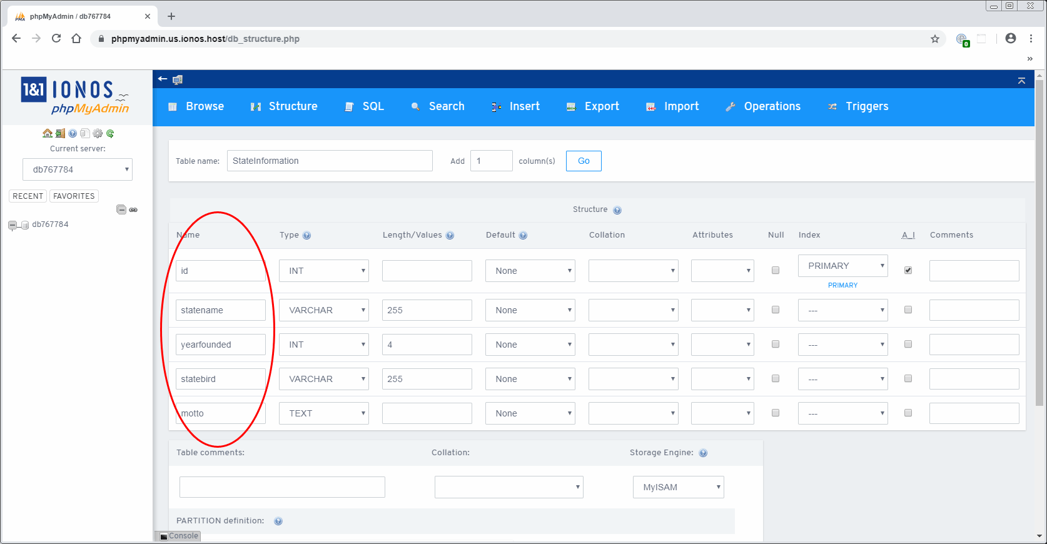The height and width of the screenshot is (544, 1047).
Task: Click the help icon next to Length/Values
Action: [450, 236]
